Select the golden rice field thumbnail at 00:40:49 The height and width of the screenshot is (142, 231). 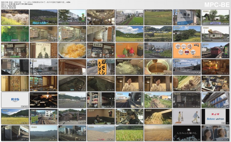(15, 117)
